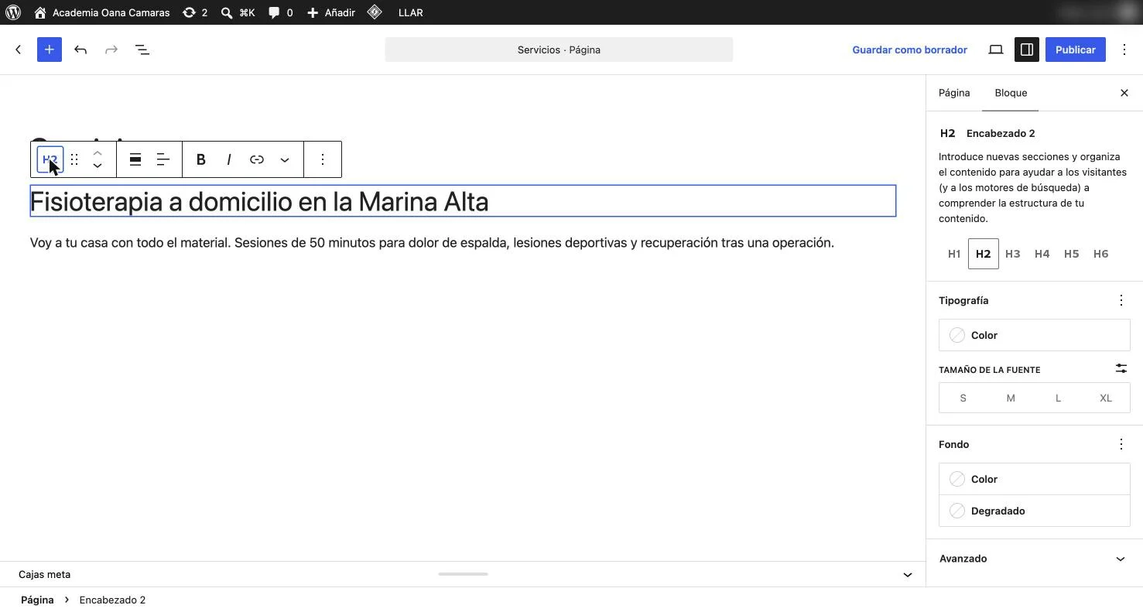Set heading level to H6
Viewport: 1143px width, 612px height.
coord(1101,254)
